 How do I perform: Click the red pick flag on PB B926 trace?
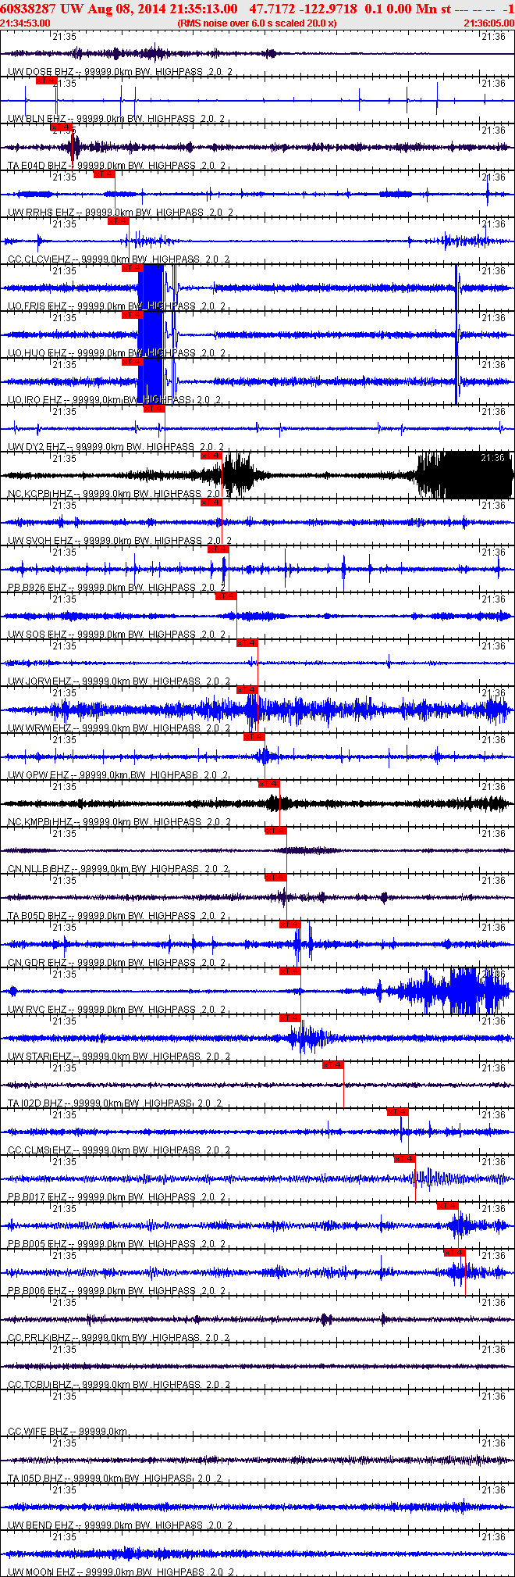point(218,549)
